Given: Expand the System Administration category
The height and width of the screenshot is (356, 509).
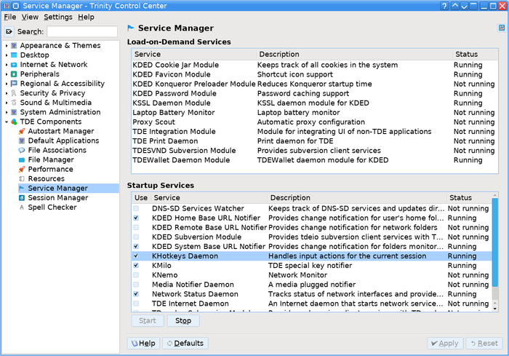Looking at the screenshot, I should pyautogui.click(x=7, y=112).
